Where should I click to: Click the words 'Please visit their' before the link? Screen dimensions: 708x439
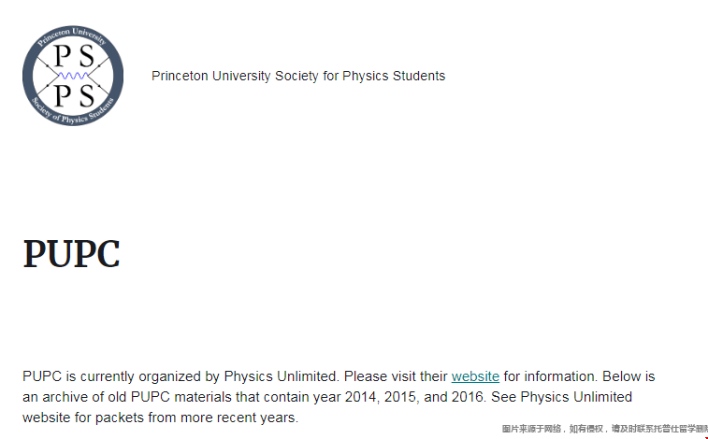point(396,376)
